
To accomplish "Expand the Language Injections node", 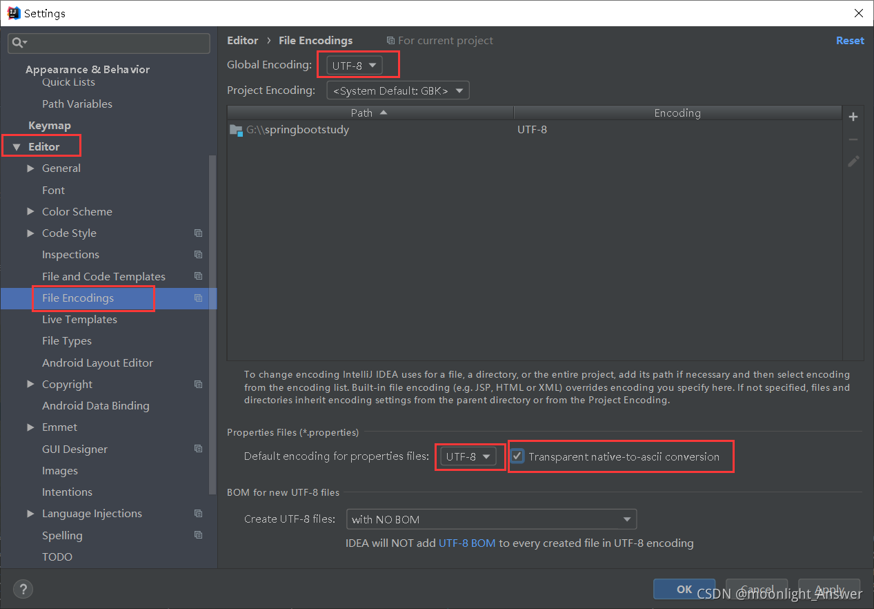I will coord(30,514).
